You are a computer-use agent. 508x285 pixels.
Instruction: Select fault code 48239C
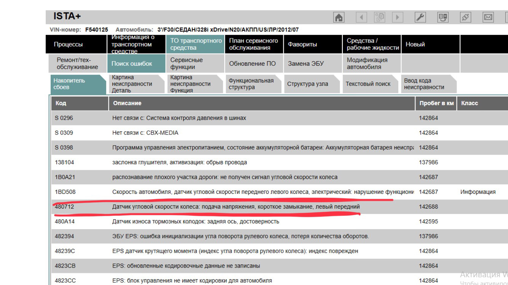(x=65, y=252)
